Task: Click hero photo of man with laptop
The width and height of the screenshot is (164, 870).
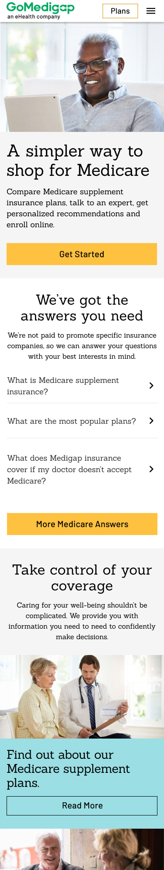Action: point(82,77)
